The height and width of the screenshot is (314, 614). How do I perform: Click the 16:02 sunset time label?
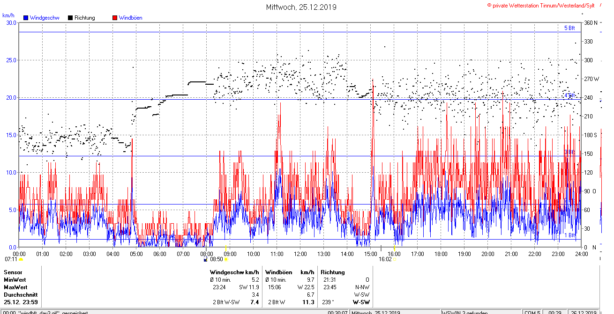pyautogui.click(x=385, y=259)
